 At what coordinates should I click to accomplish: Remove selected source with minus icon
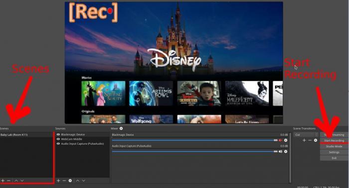click(x=64, y=181)
